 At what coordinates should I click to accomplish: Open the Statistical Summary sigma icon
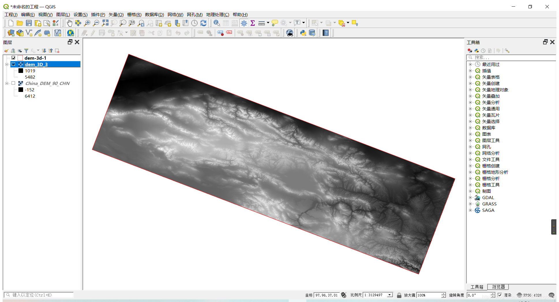253,23
